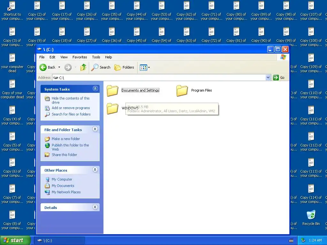Select the Copy (62) desktop file icon
Viewport: 327px width, 245px height.
186,6
